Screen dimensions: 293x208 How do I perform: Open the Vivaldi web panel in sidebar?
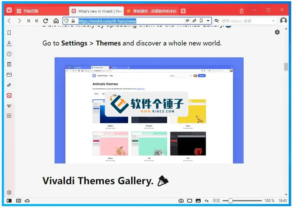point(9,95)
